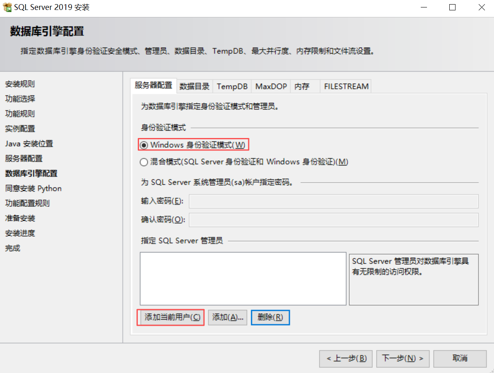Click the 身份验证模式 section label
The height and width of the screenshot is (373, 494).
pyautogui.click(x=163, y=128)
